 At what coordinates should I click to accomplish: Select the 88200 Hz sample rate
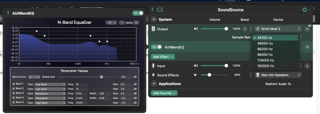click(275, 49)
